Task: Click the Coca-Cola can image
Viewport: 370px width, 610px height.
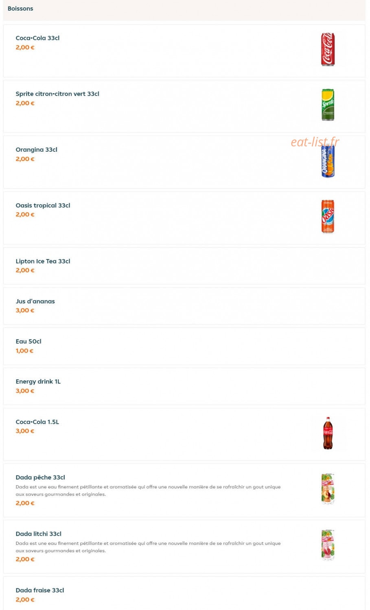Action: (328, 50)
